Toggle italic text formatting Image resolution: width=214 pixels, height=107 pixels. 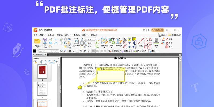pos(73,51)
